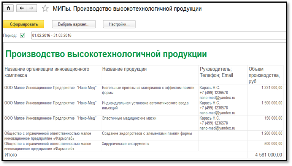Select product cell Хирургические инструменты
Image resolution: width=292 pixels, height=166 pixels.
click(150, 146)
